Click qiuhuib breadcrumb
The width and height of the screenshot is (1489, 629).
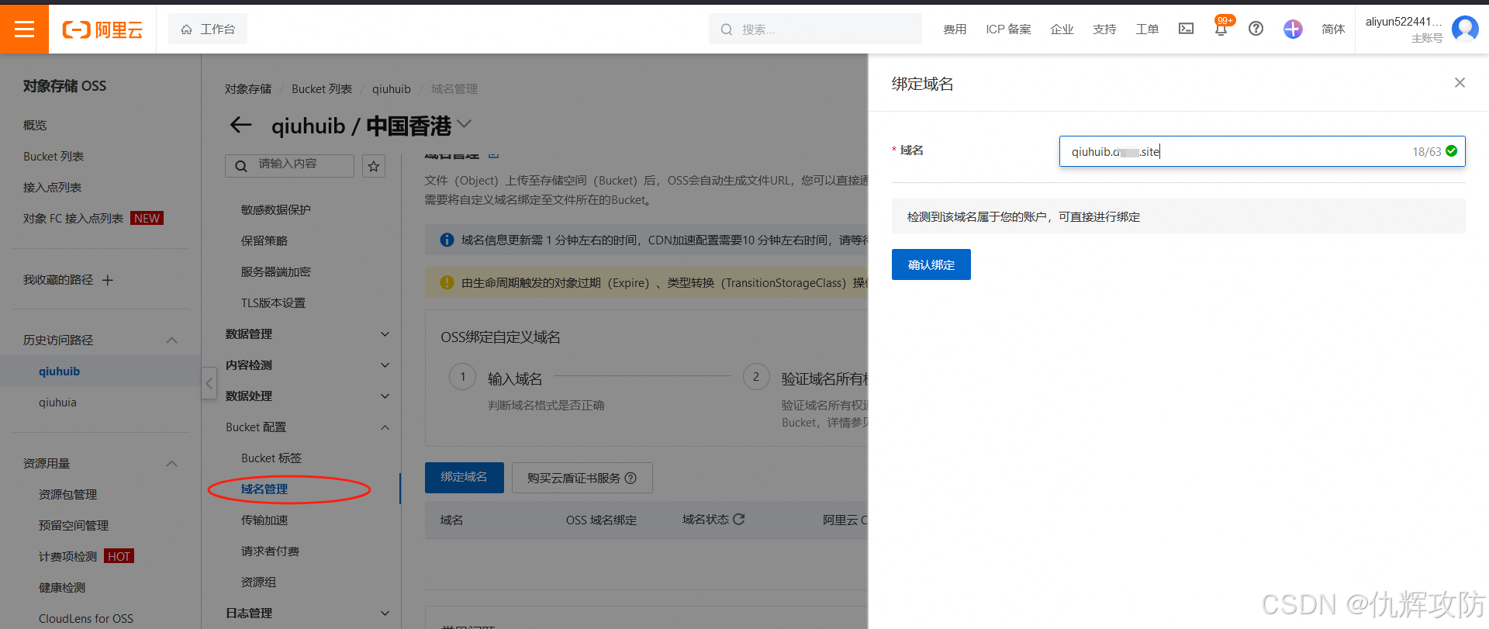pyautogui.click(x=392, y=88)
